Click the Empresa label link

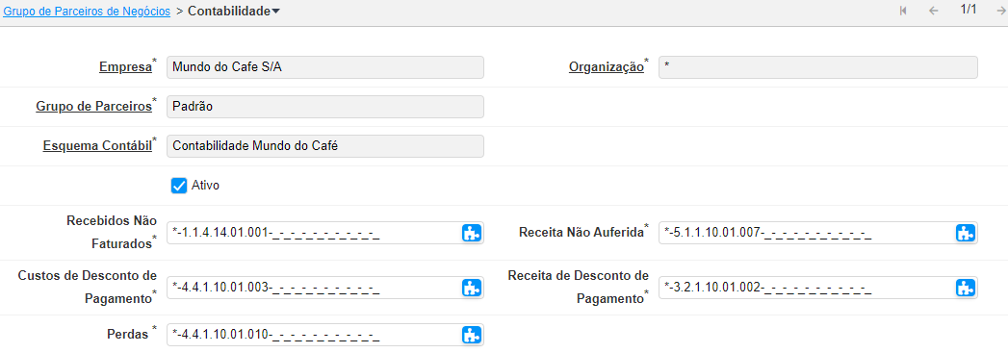pos(125,66)
